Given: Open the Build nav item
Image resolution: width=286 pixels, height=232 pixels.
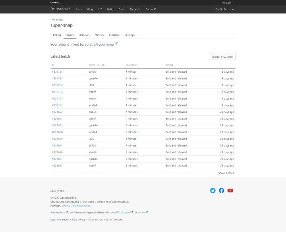Looking at the screenshot, I should [110, 10].
